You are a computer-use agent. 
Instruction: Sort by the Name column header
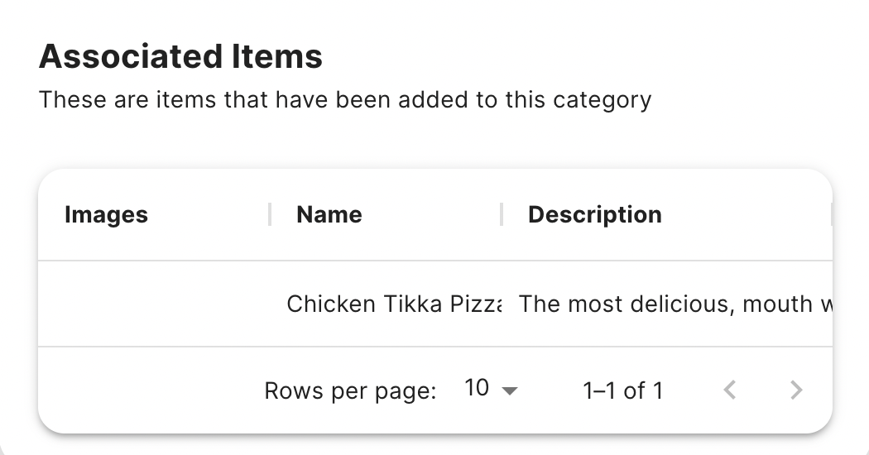pos(329,215)
